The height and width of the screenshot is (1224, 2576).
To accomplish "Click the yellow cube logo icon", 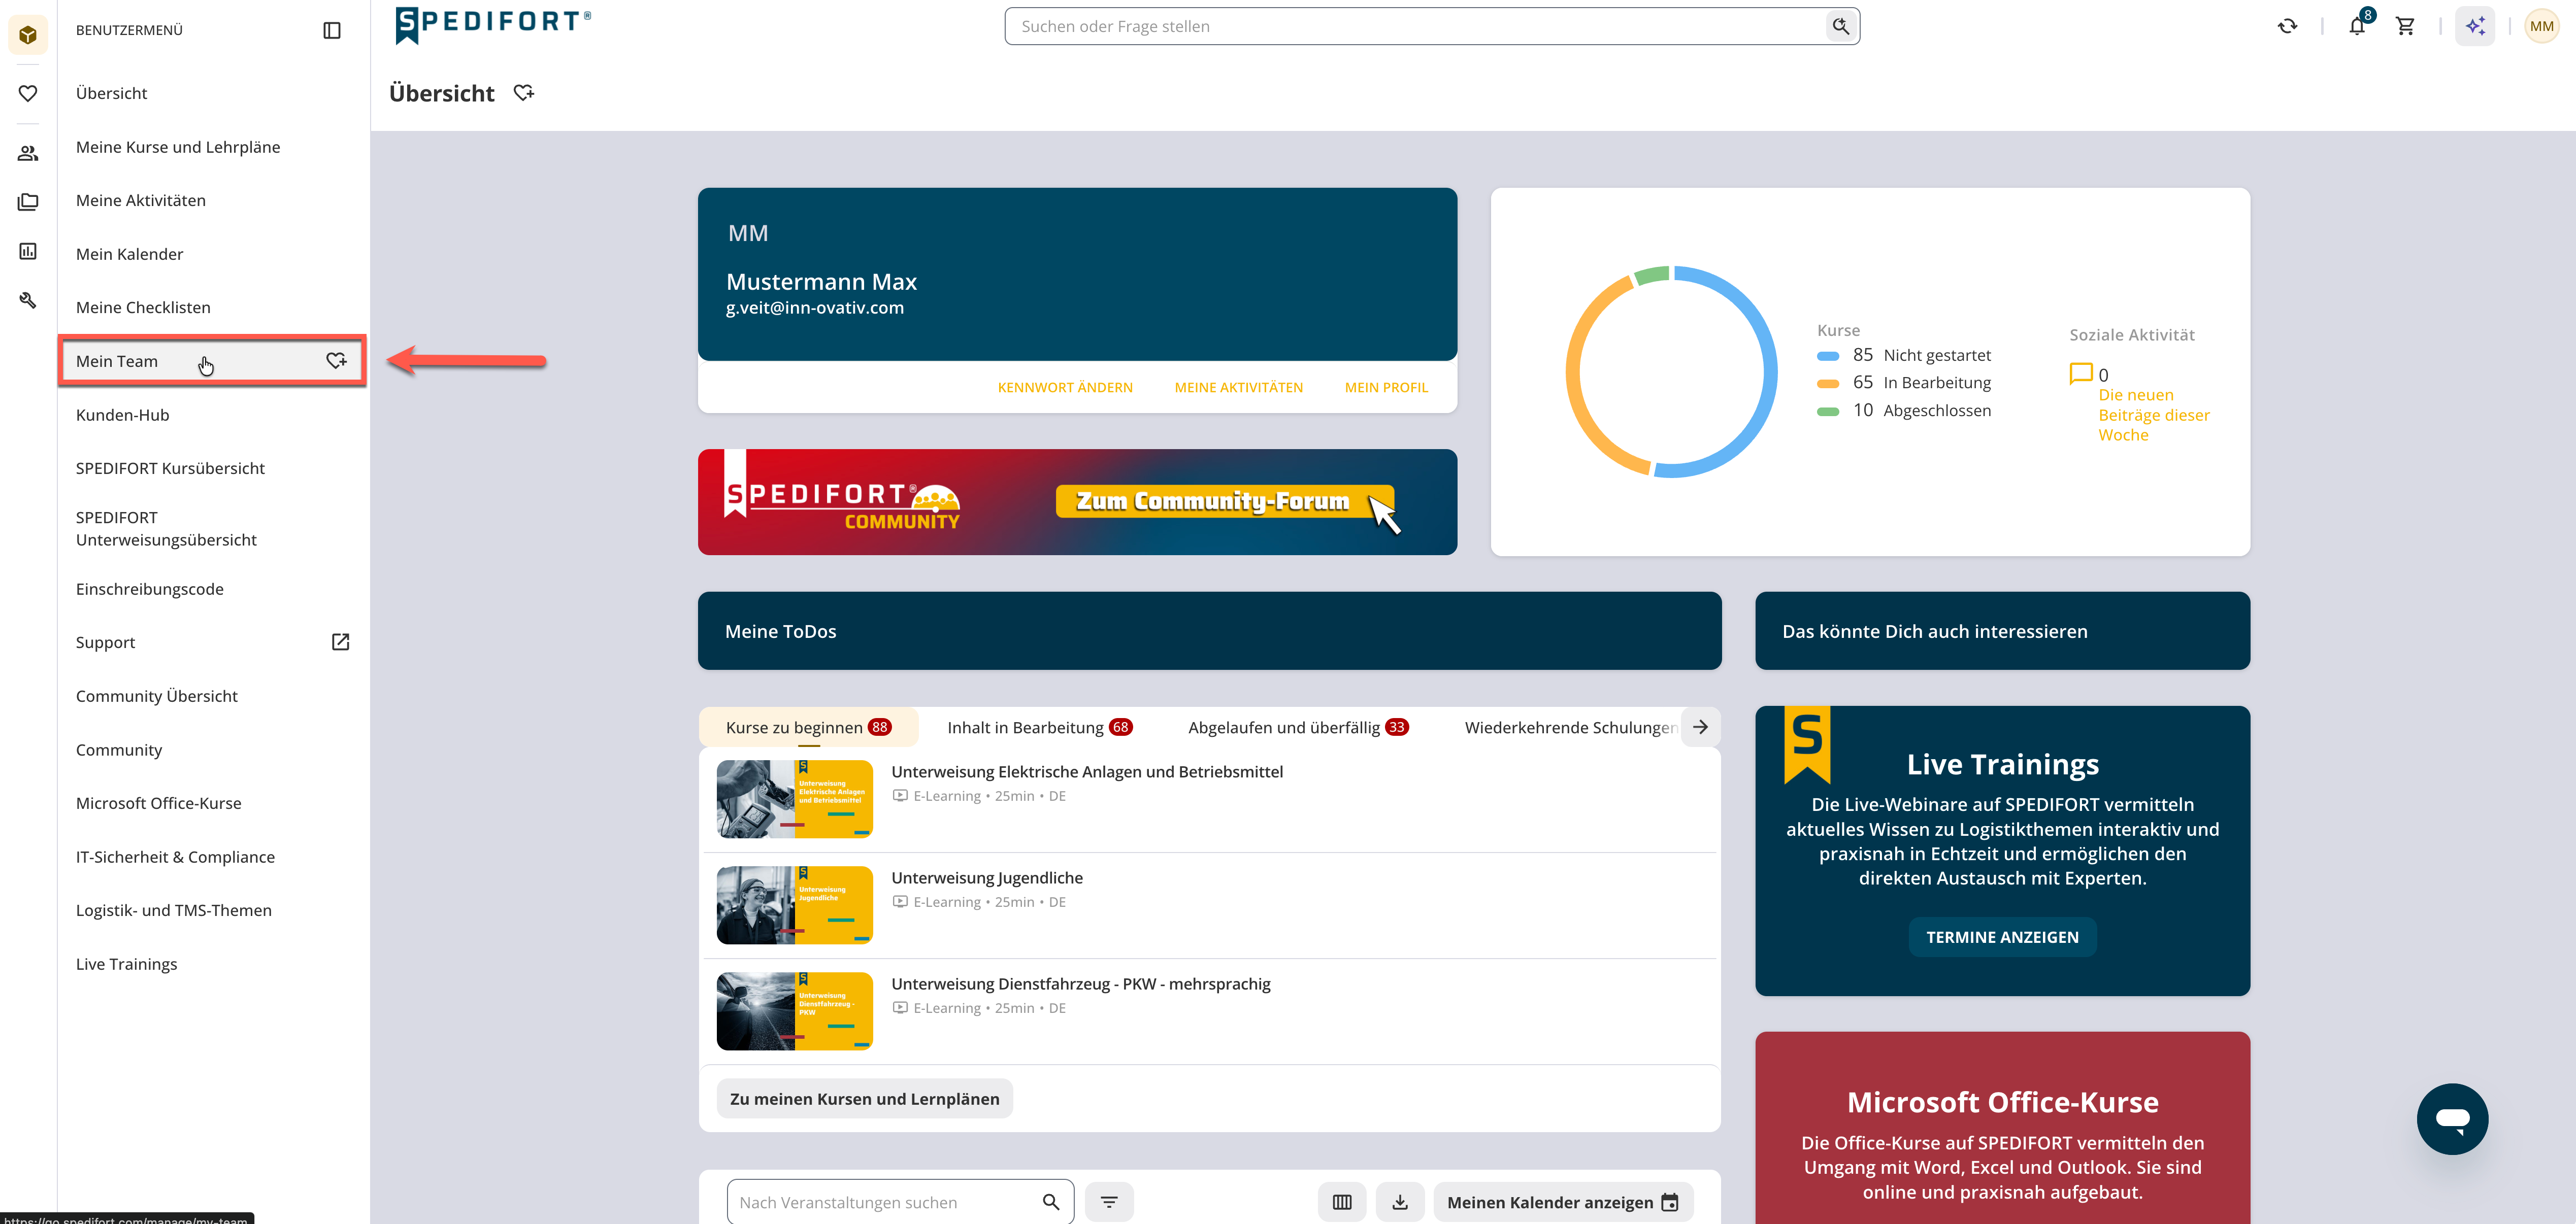I will [28, 34].
